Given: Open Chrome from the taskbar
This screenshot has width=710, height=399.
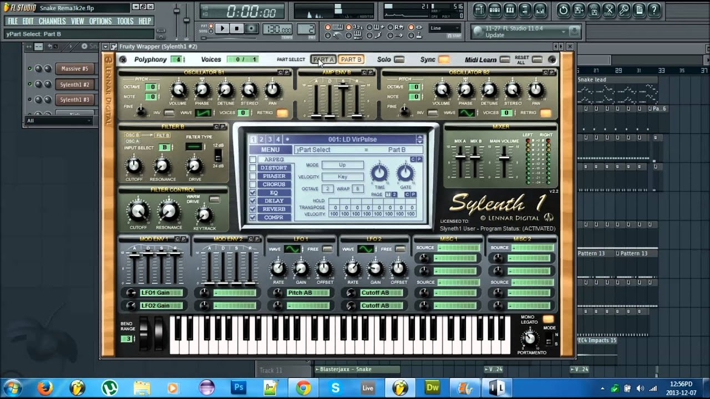Looking at the screenshot, I should tap(303, 387).
